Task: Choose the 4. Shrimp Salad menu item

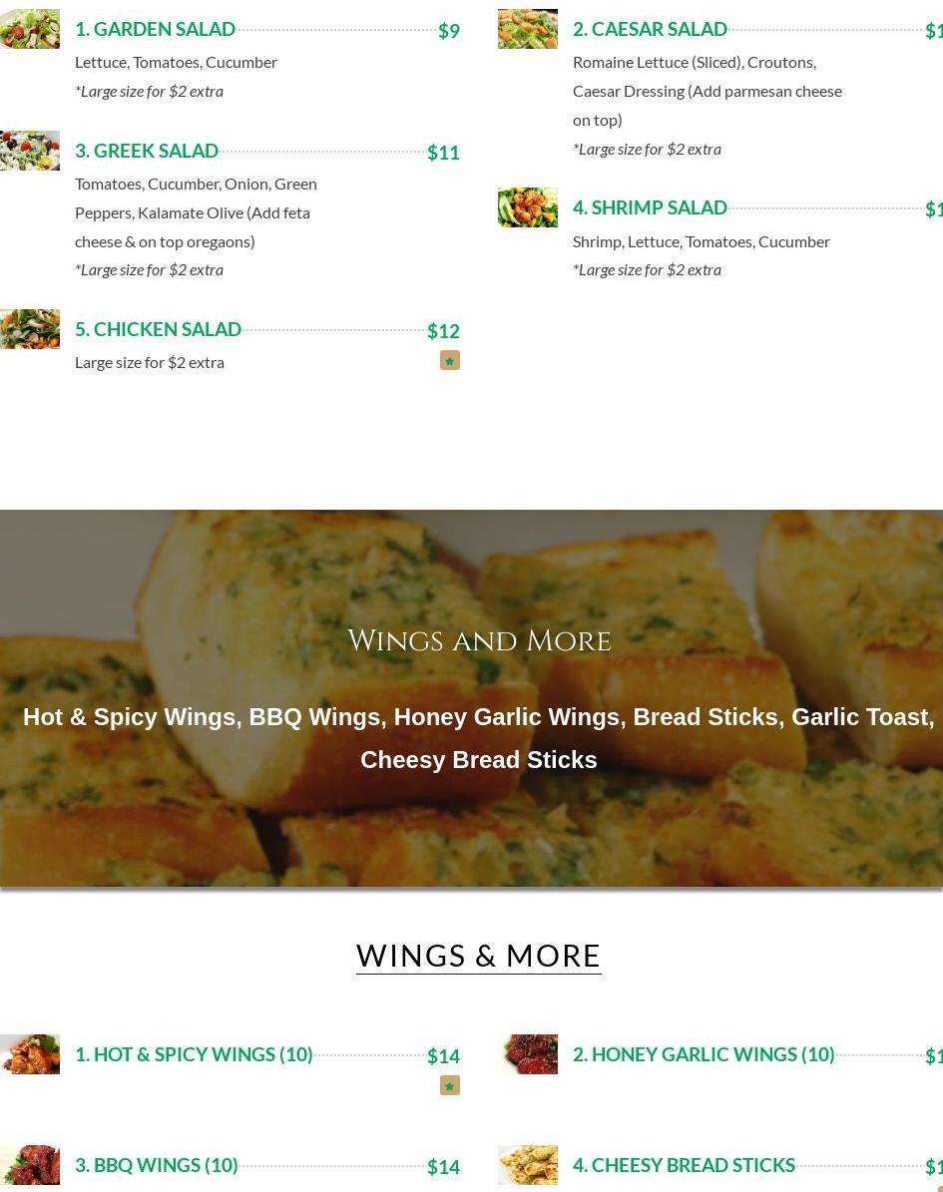Action: click(x=651, y=207)
